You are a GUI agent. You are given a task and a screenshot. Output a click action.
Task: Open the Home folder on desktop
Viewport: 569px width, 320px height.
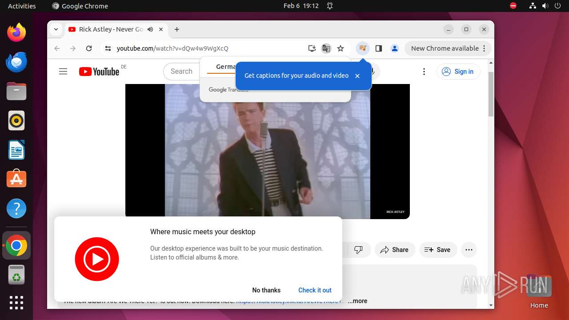click(x=539, y=291)
